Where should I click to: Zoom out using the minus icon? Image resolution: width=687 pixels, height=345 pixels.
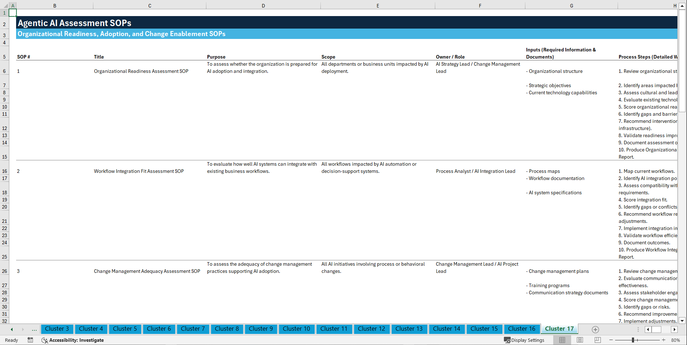612,340
